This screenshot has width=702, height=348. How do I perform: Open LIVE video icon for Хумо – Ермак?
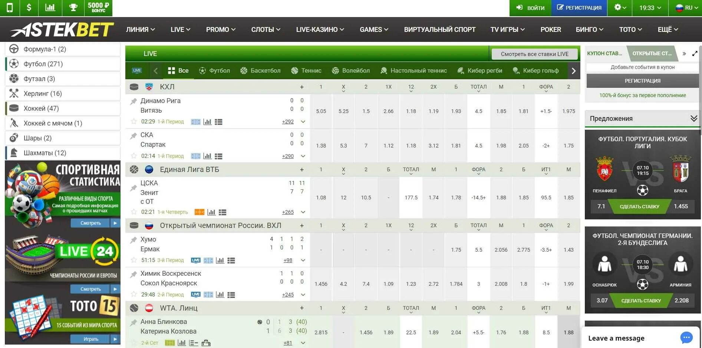[x=196, y=261]
